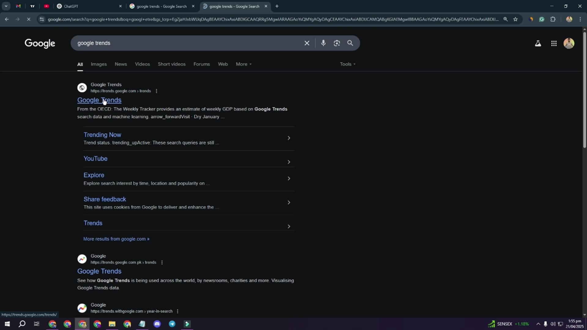Expand the Trending Now row chevron
The width and height of the screenshot is (587, 330).
(x=289, y=138)
